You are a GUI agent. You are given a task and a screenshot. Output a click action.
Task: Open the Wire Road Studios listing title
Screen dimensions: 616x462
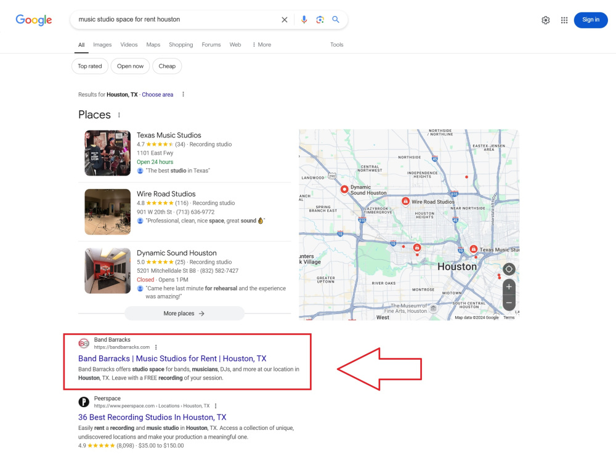click(x=166, y=193)
